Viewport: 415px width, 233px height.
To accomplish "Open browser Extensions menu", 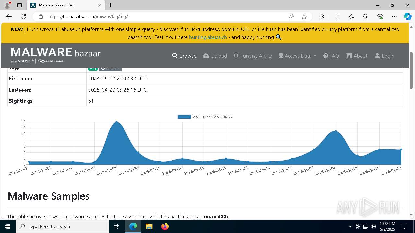I will 321,17.
